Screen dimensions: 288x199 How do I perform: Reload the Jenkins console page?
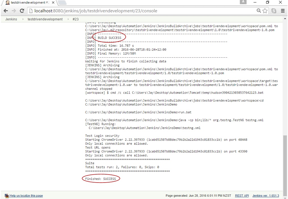click(22, 11)
